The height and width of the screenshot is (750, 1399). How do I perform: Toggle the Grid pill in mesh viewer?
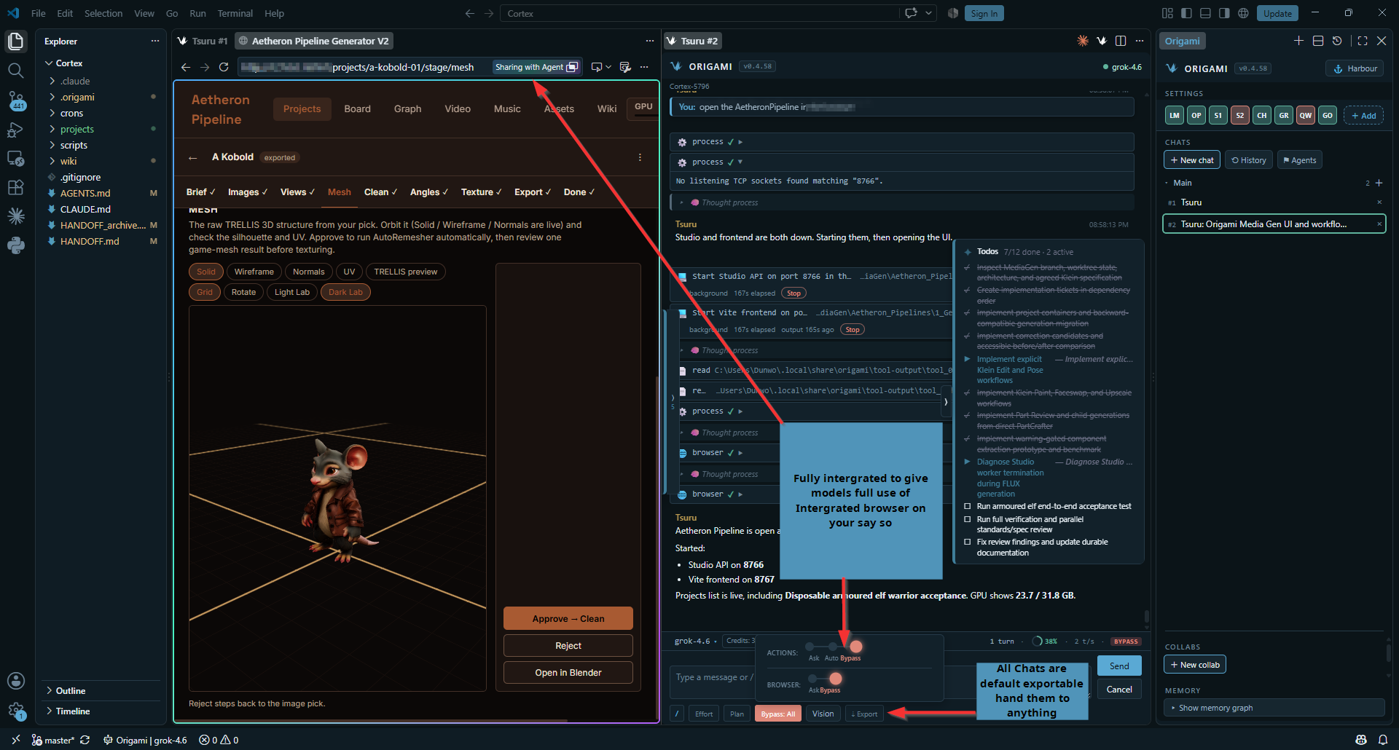205,292
